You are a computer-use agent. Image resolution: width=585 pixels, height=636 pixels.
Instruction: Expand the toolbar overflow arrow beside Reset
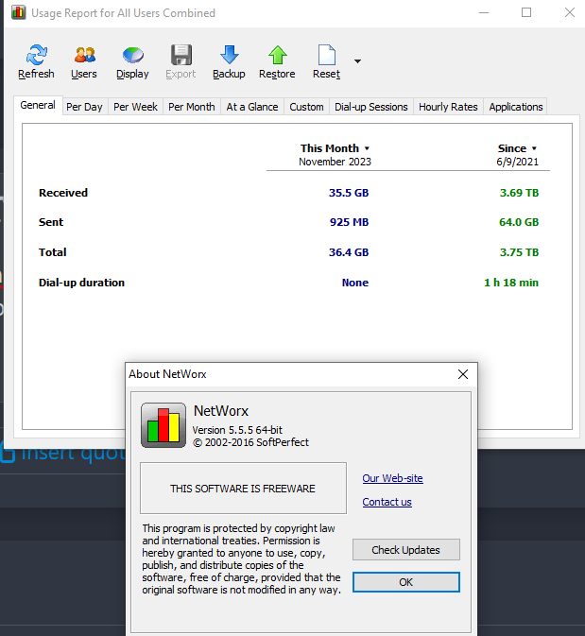click(x=357, y=61)
